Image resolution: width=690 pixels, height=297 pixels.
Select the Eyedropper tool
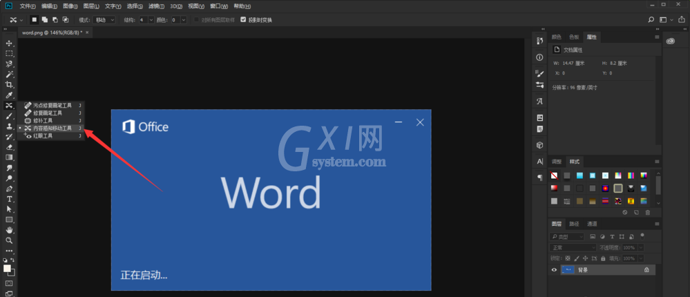pyautogui.click(x=9, y=95)
